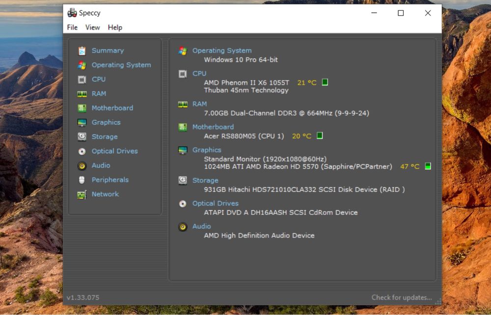Click the Motherboard icon in summary panel
Screen dimensions: 491x315
tap(183, 127)
